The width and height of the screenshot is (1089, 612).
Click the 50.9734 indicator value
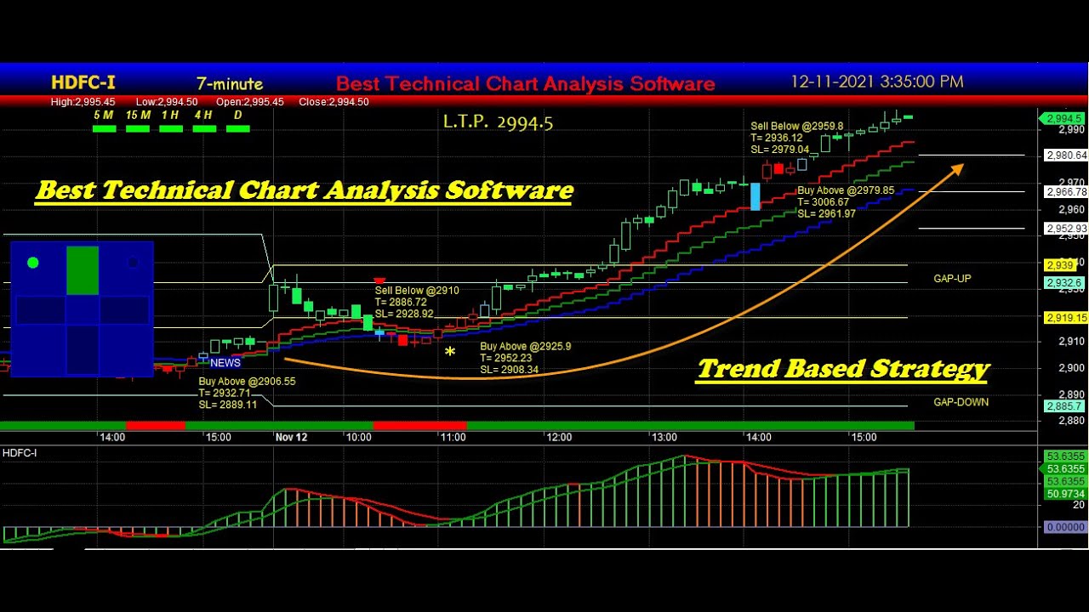(x=1065, y=494)
